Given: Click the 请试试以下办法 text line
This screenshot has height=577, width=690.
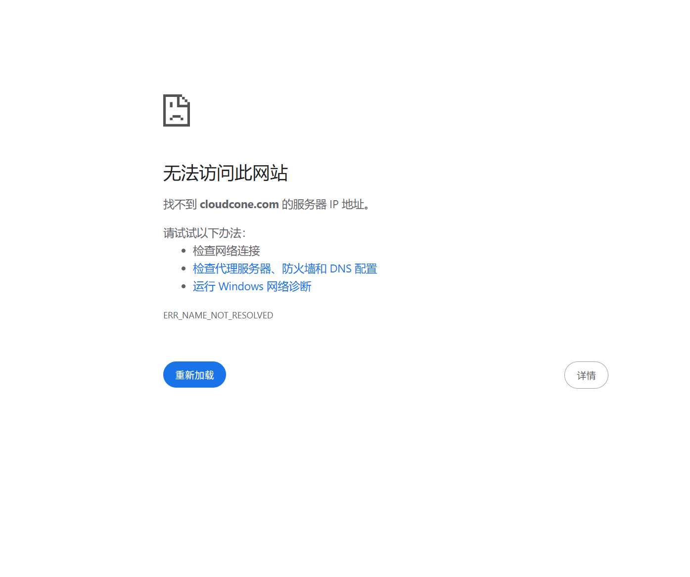Looking at the screenshot, I should click(x=205, y=233).
